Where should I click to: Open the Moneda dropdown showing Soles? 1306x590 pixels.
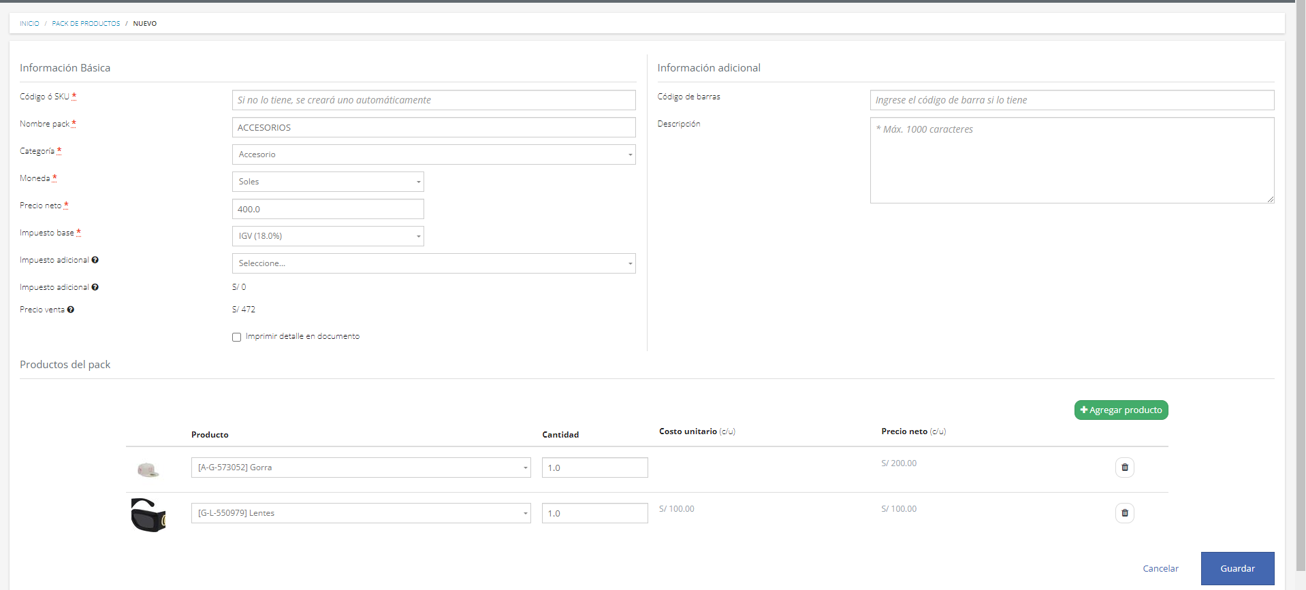pyautogui.click(x=328, y=182)
